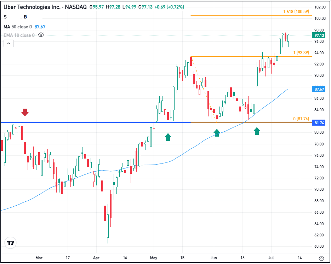Click the MA value label 87.67 on the price axis
331x264 pixels.
pos(319,89)
